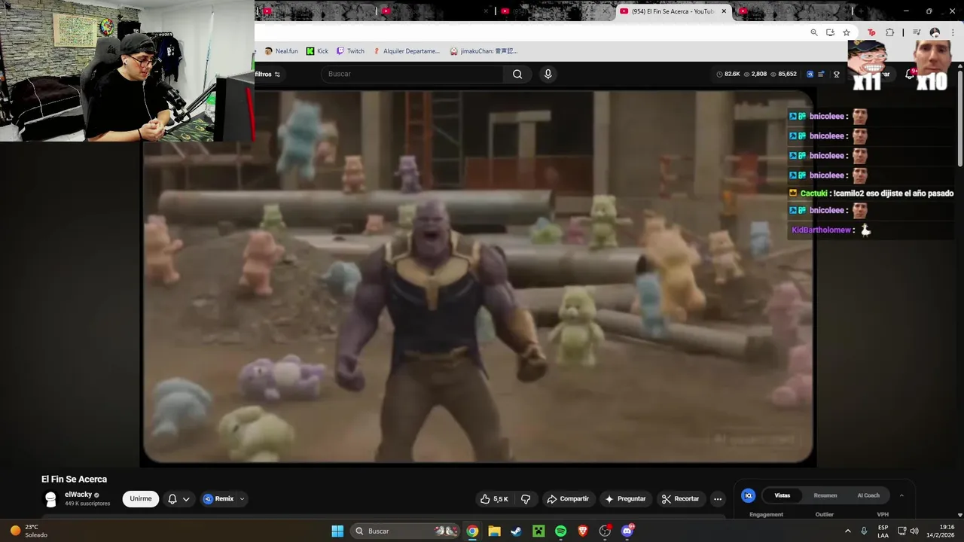Click KidBartholomew username in chat
This screenshot has width=964, height=542.
coord(821,230)
